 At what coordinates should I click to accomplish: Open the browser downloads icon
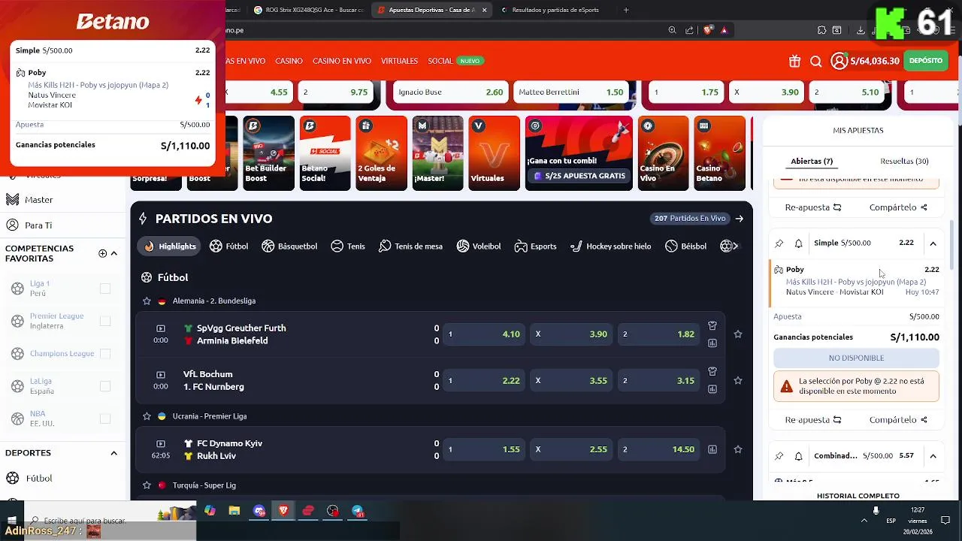pos(861,30)
